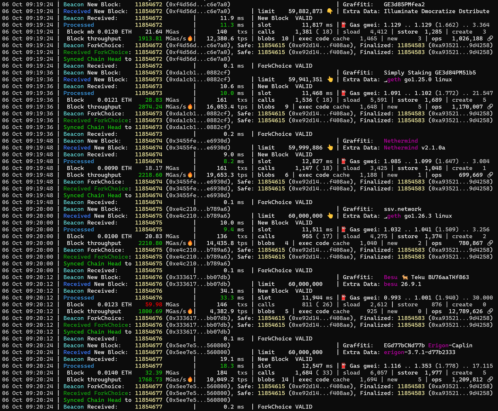Select the graffiti 'ssv.network'
The width and height of the screenshot is (498, 411).
[403, 209]
